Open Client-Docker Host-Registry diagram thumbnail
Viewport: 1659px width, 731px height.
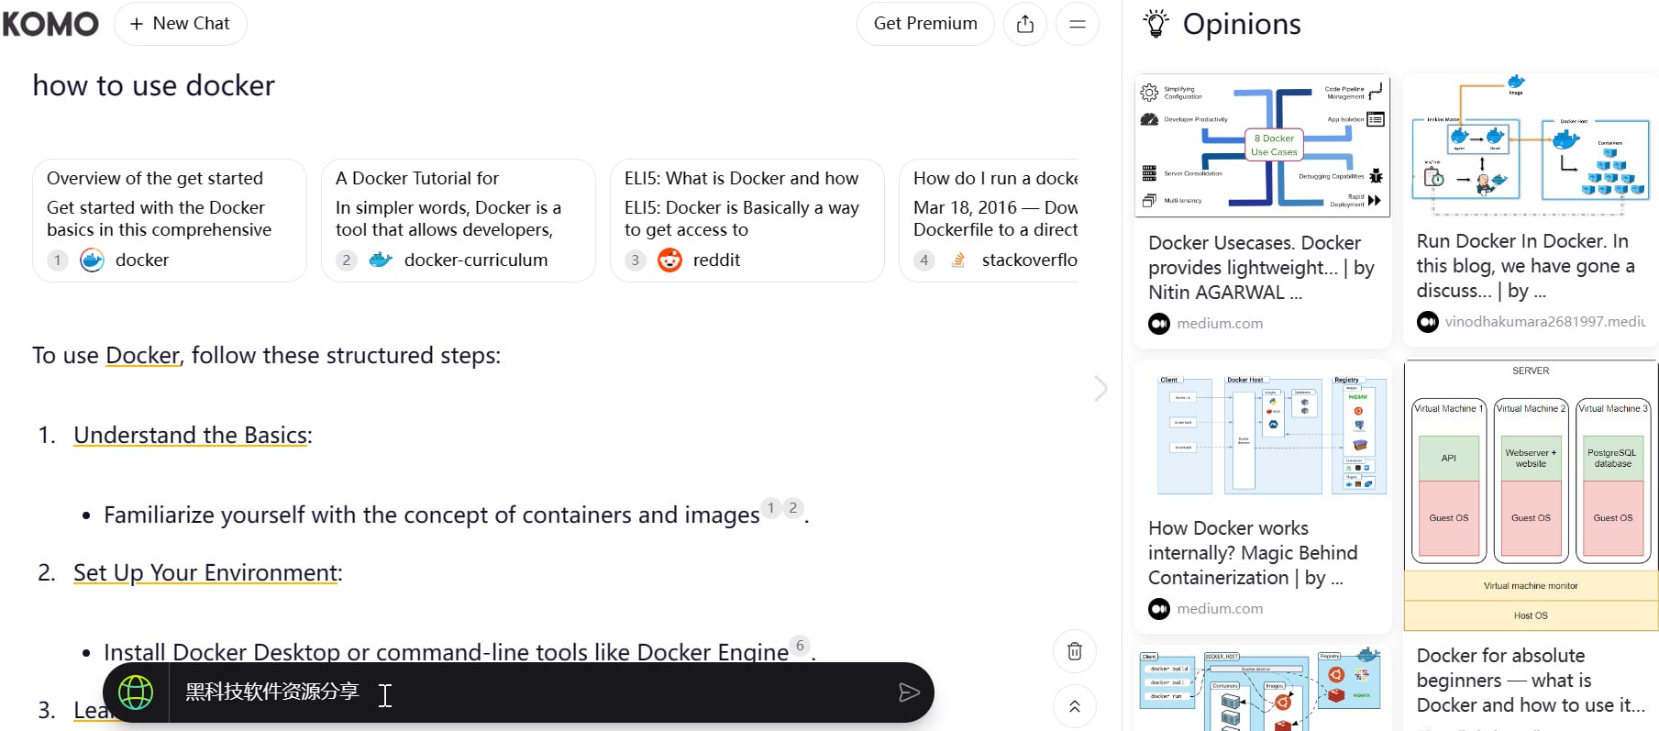tap(1263, 431)
